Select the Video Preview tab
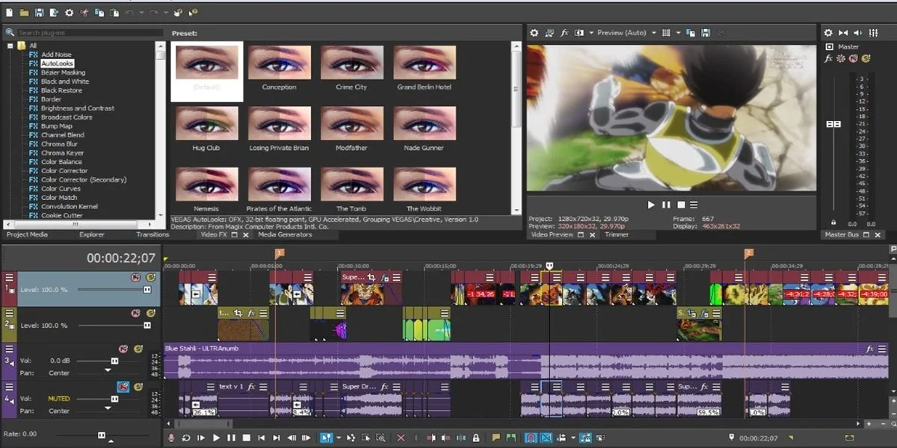 [552, 234]
